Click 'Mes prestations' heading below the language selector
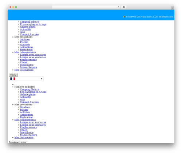The width and height of the screenshot is (182, 154). [x=23, y=104]
